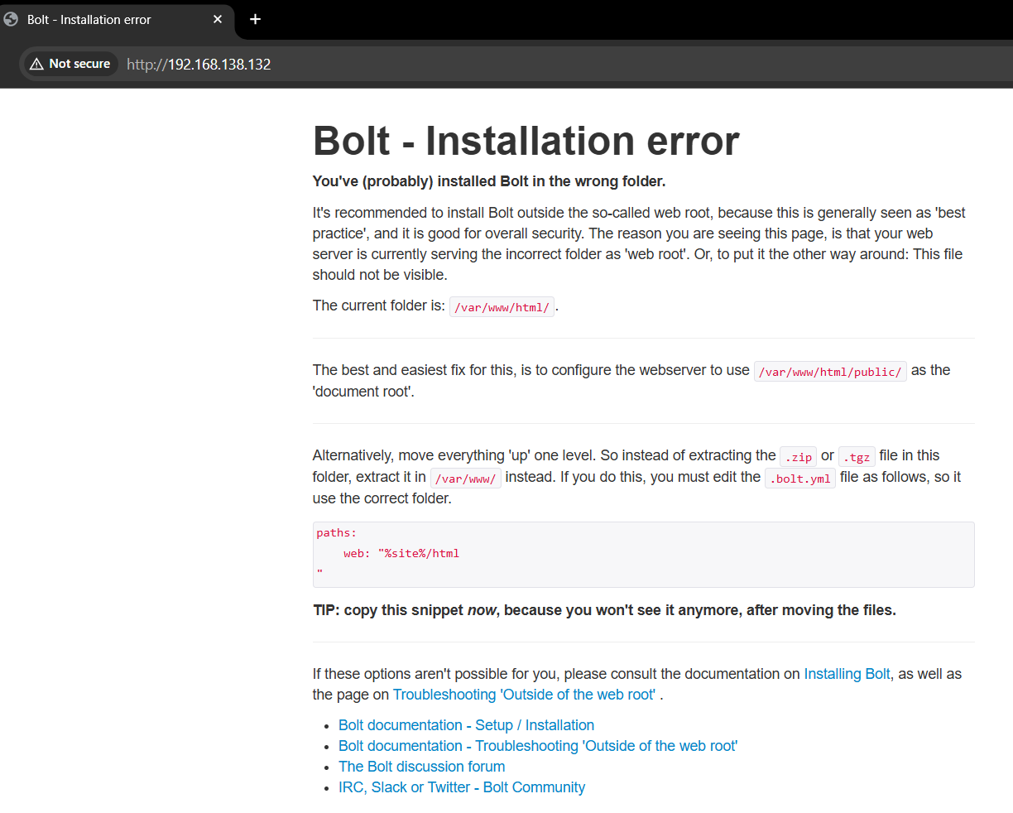Click the /var/www/html/ current folder code
This screenshot has height=813, width=1013.
coord(502,307)
